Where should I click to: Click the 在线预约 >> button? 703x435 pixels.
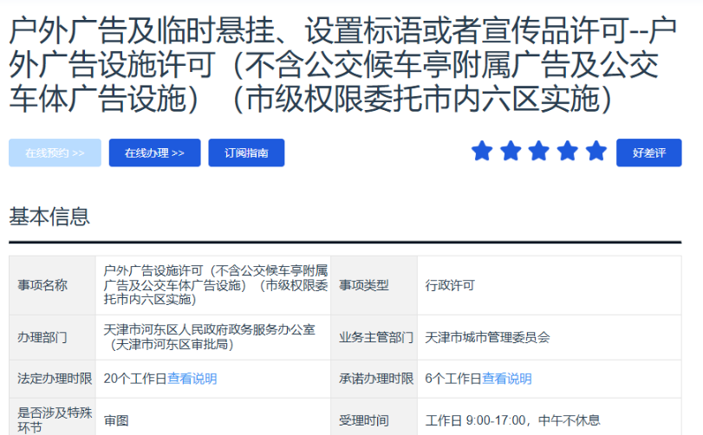[x=55, y=153]
